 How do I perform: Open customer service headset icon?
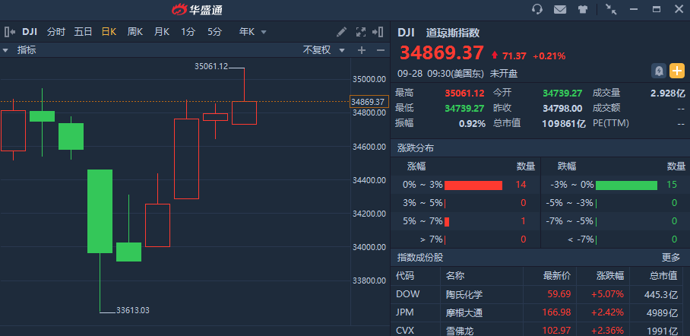click(x=536, y=9)
